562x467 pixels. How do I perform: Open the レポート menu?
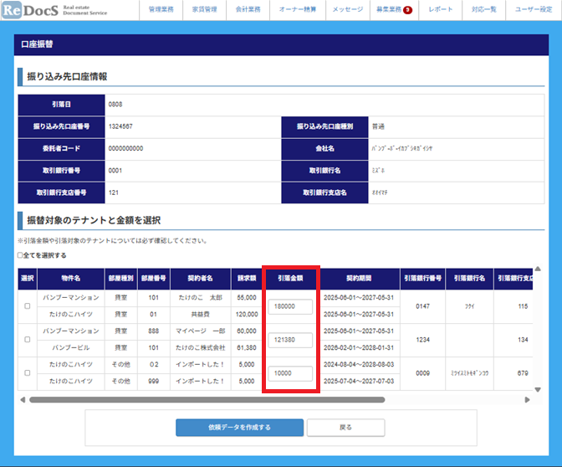(x=441, y=10)
